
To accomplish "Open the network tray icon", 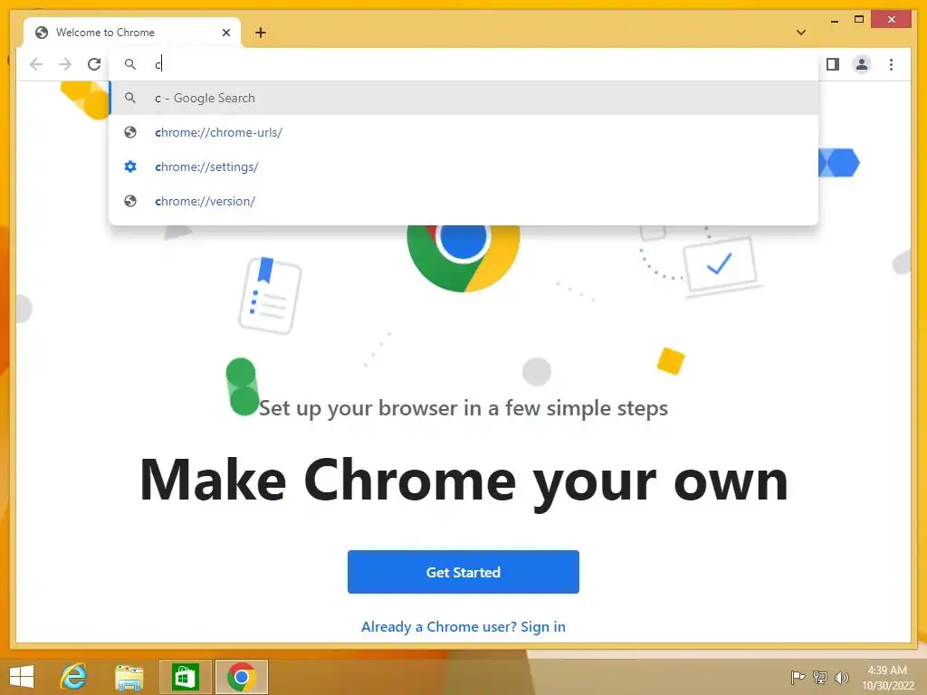I will pos(819,677).
